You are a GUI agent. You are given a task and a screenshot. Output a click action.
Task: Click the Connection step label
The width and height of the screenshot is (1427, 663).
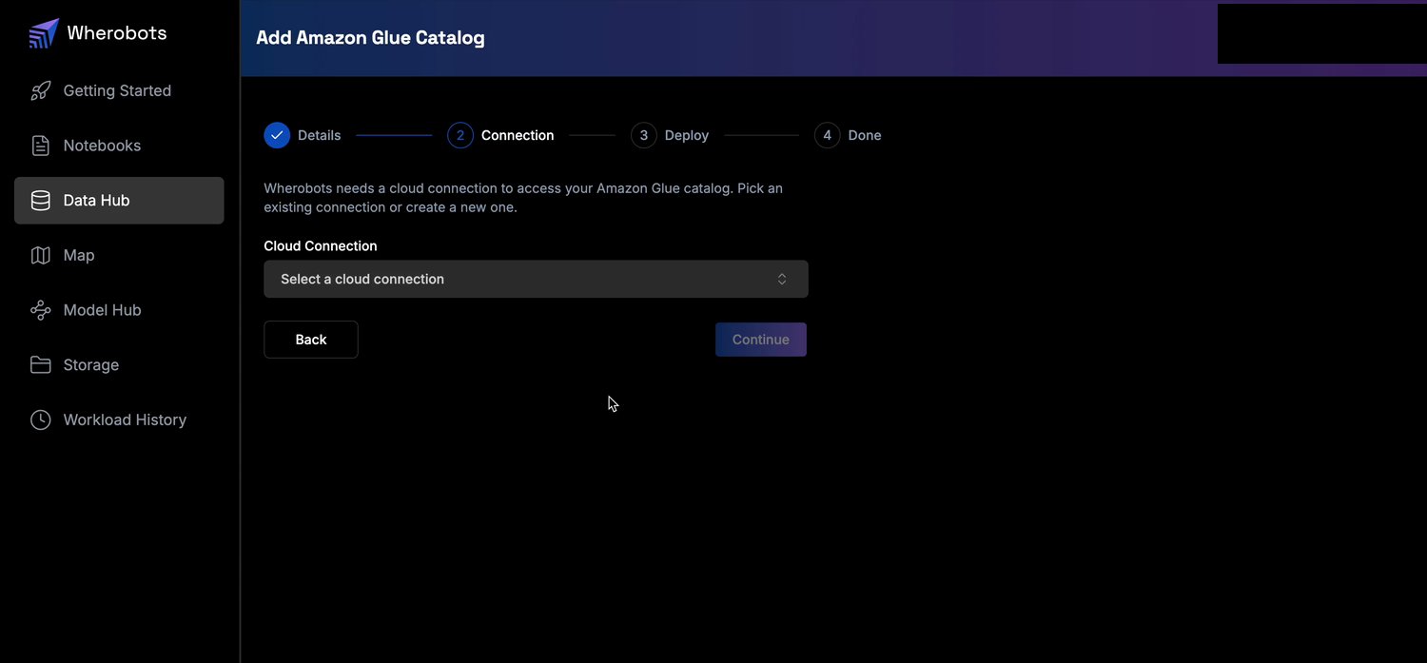[518, 135]
